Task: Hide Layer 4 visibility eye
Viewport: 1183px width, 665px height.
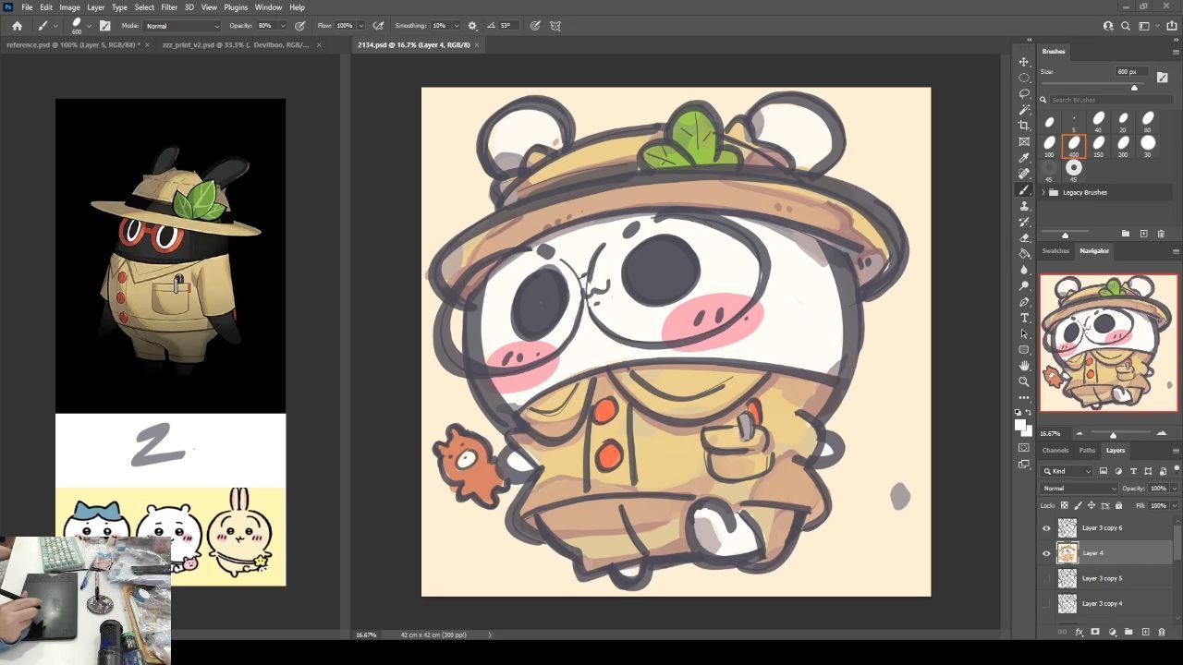Action: (x=1046, y=553)
